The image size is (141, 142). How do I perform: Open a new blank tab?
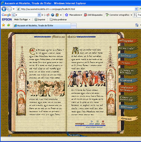click(x=74, y=26)
